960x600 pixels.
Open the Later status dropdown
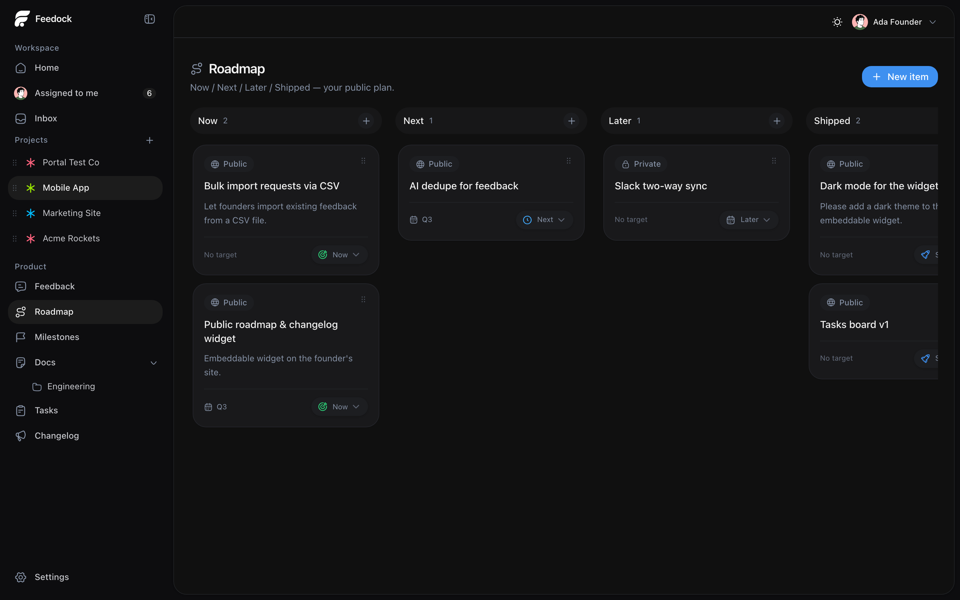(x=749, y=220)
